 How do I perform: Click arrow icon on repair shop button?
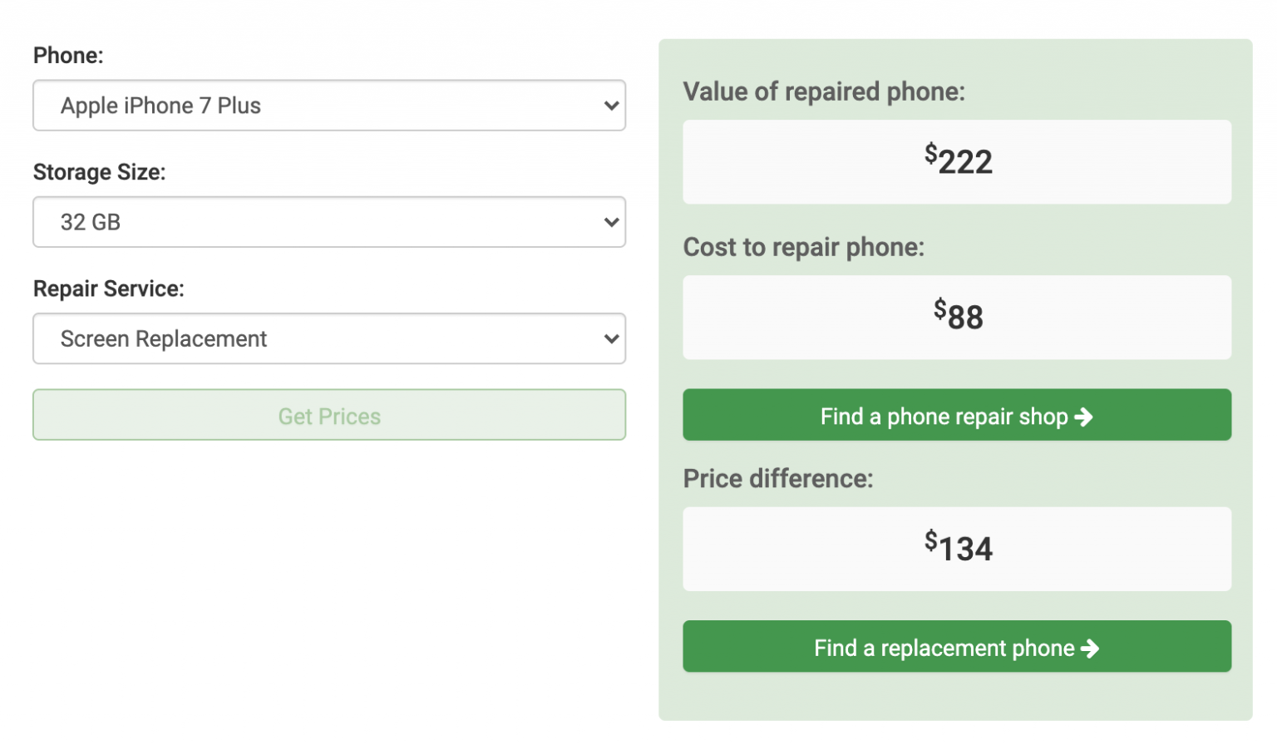pos(1083,417)
